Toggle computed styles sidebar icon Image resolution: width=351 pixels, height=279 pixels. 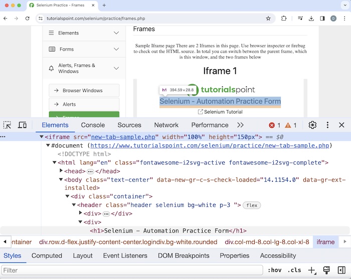coord(341,270)
